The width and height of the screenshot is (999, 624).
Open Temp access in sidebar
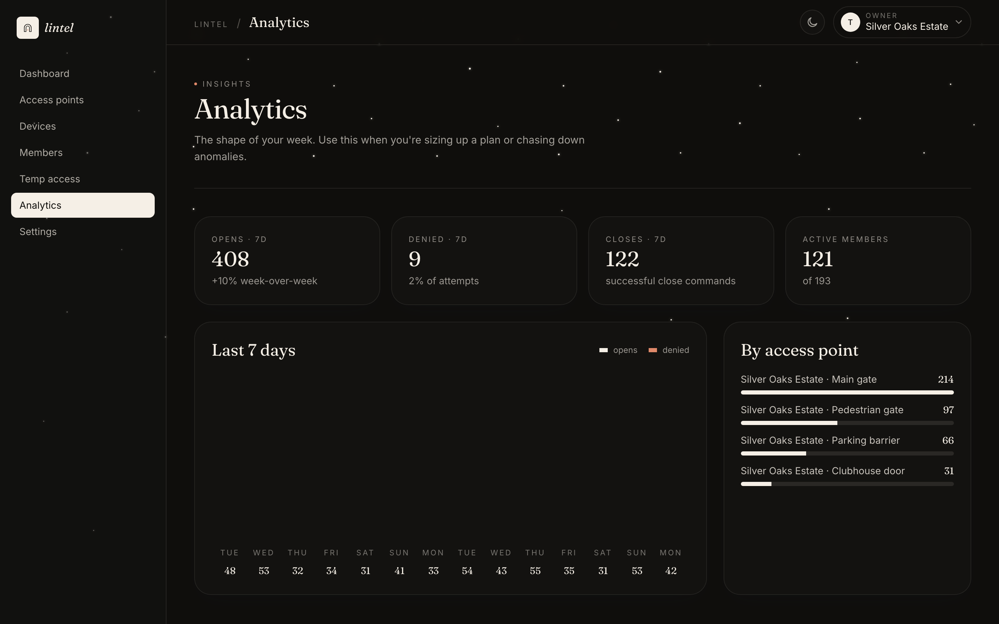click(x=83, y=179)
